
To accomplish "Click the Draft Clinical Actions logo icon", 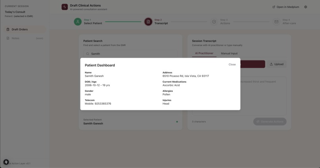I will 65,7.
